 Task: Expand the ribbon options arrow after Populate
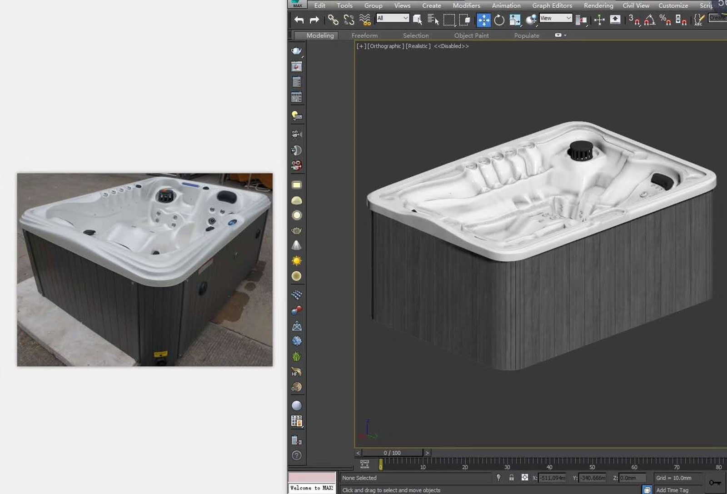click(x=565, y=35)
